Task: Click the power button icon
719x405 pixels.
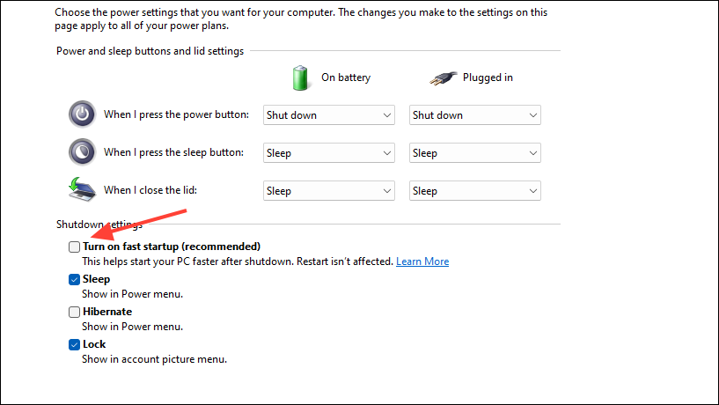Action: click(x=82, y=114)
